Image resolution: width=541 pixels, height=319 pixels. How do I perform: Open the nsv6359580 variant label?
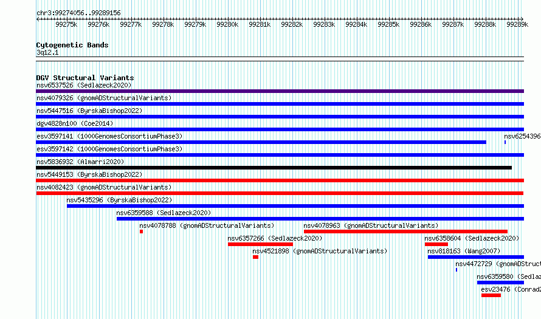point(509,276)
